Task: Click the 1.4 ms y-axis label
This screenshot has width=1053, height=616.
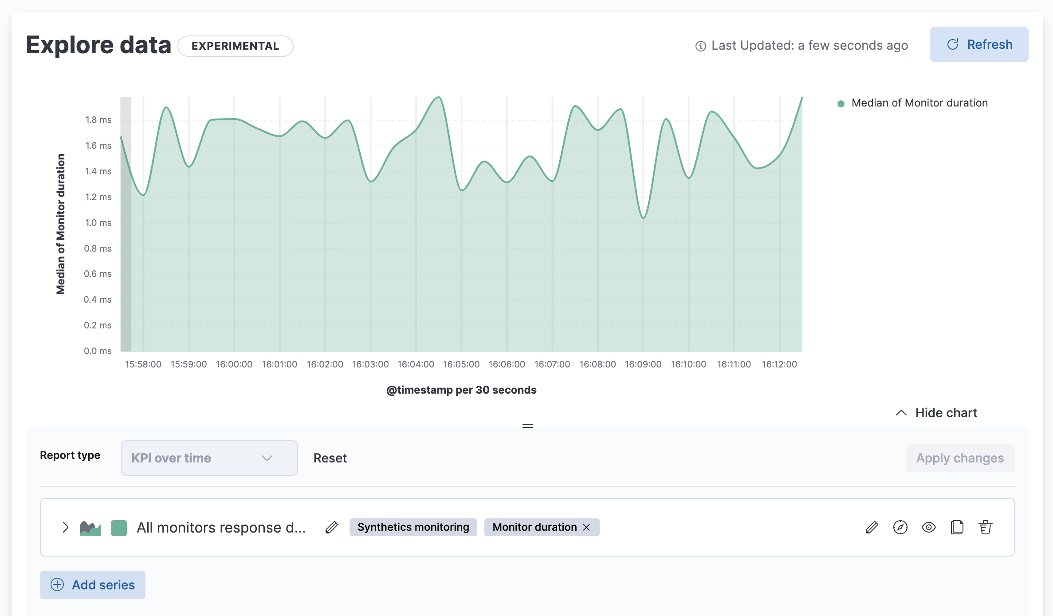Action: pyautogui.click(x=98, y=171)
